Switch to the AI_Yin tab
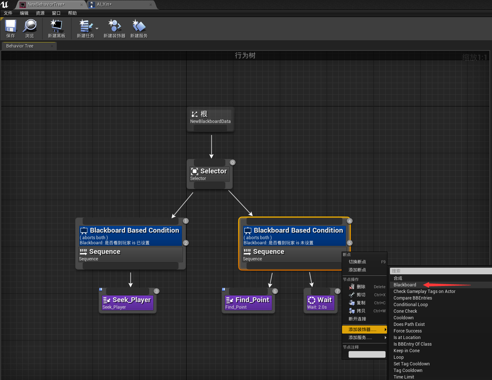This screenshot has width=492, height=380. point(104,4)
